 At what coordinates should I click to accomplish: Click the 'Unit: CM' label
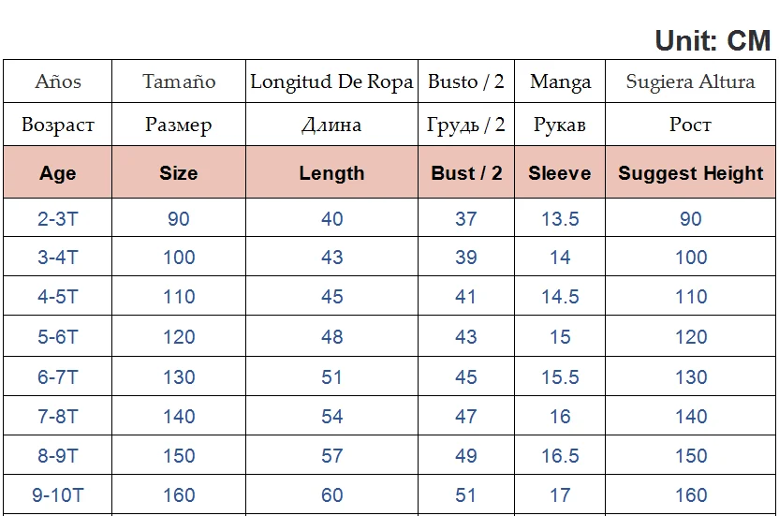point(713,40)
